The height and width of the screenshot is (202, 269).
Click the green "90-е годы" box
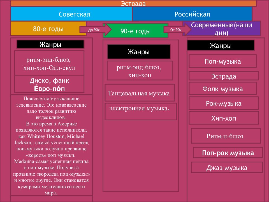136,31
